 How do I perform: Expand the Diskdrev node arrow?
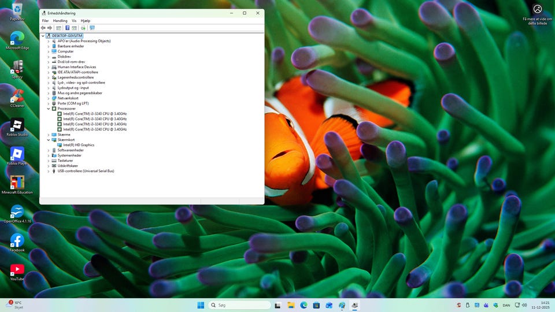49,57
